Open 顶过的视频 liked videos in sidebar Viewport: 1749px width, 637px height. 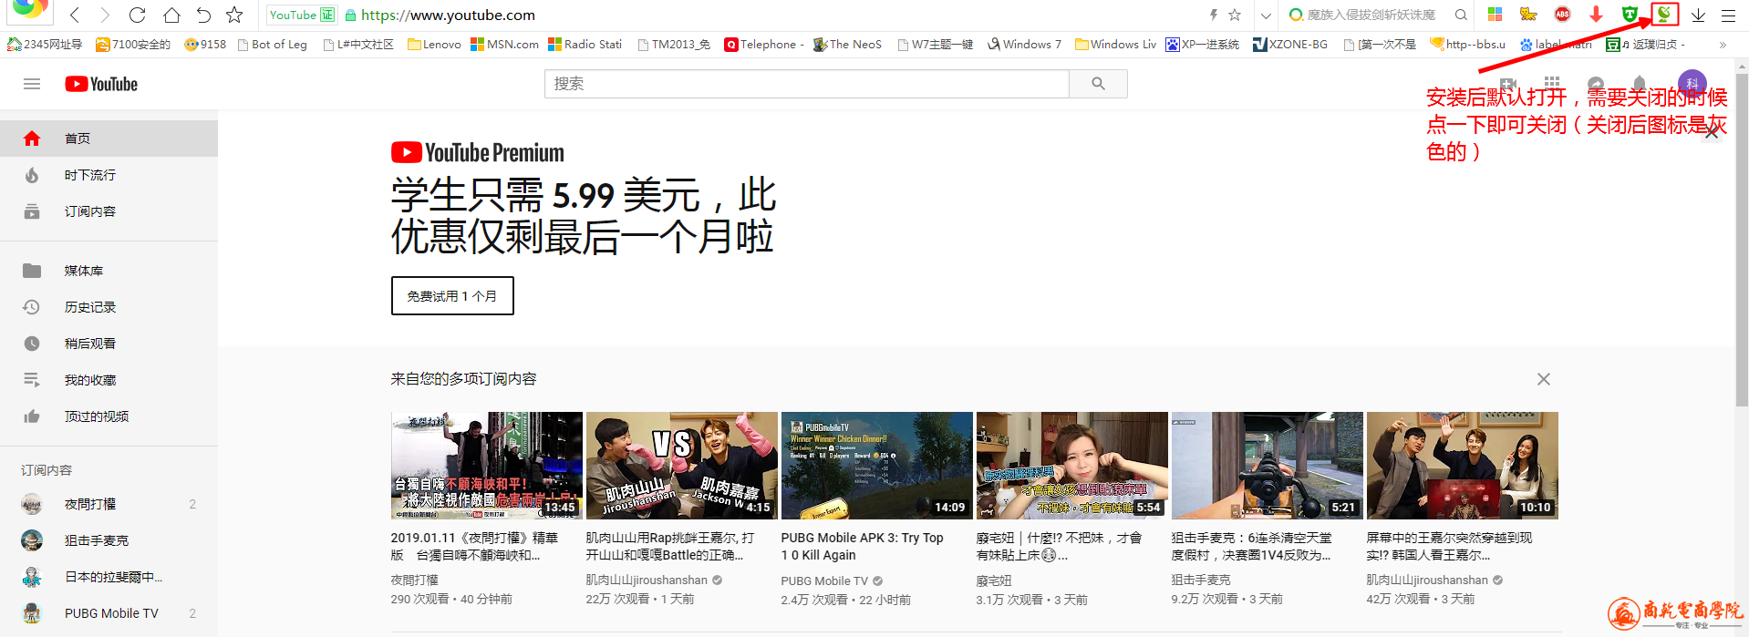(x=109, y=416)
